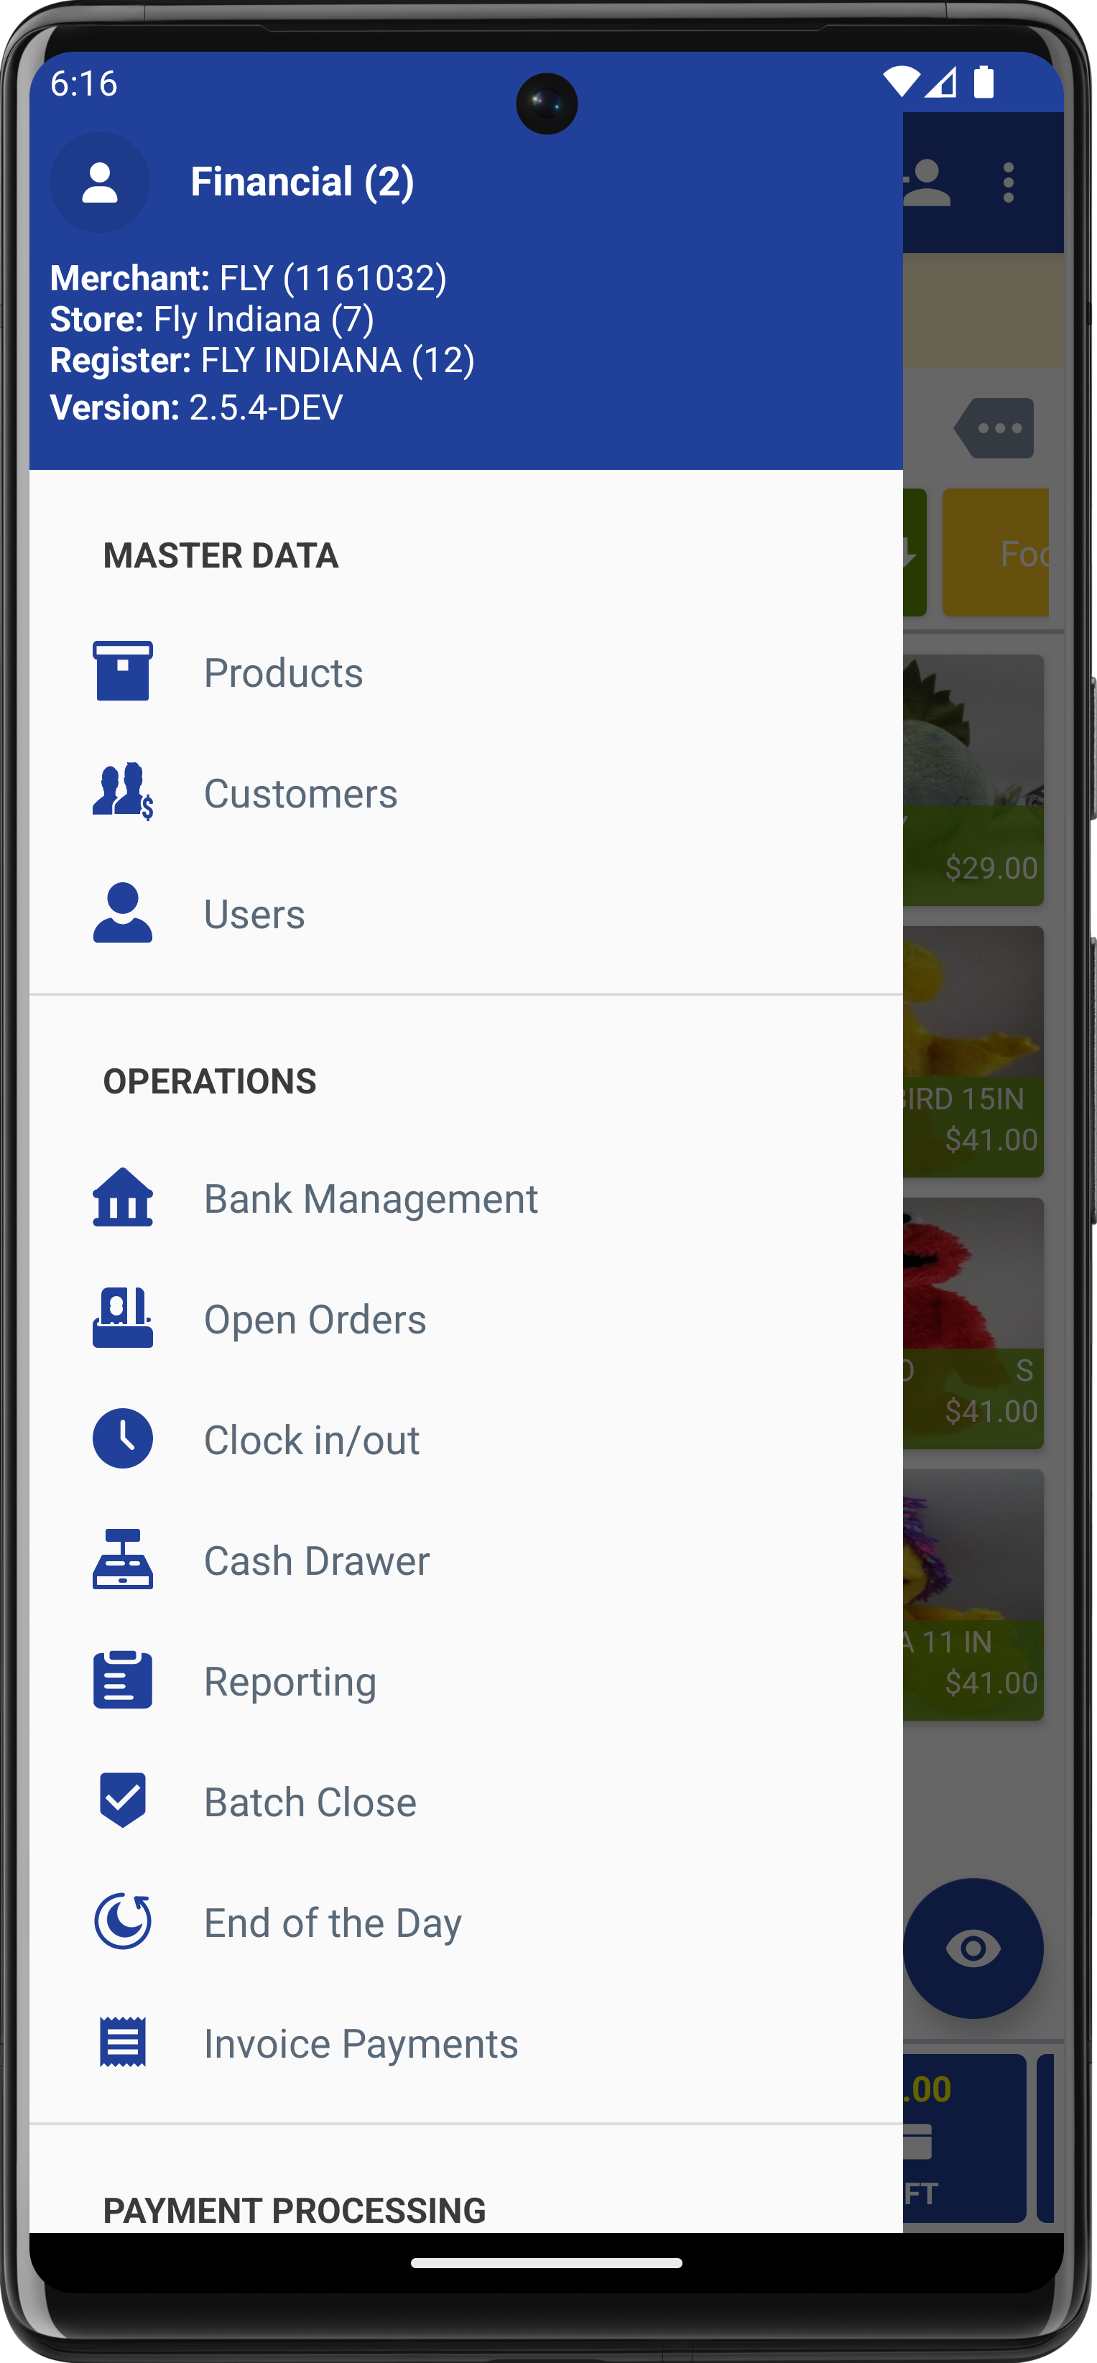
Task: Tap the Financial (2) title text
Action: click(x=302, y=182)
